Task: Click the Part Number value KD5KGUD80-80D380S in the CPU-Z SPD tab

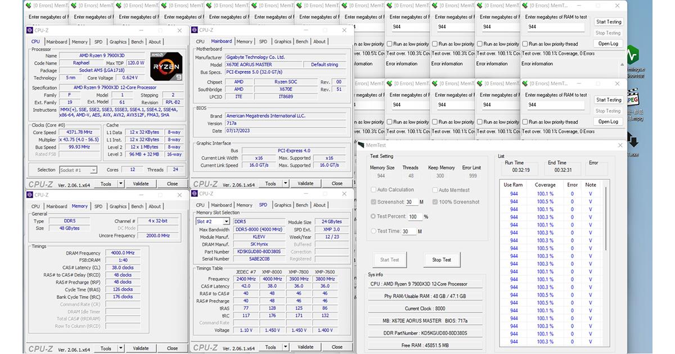Action: pyautogui.click(x=259, y=252)
